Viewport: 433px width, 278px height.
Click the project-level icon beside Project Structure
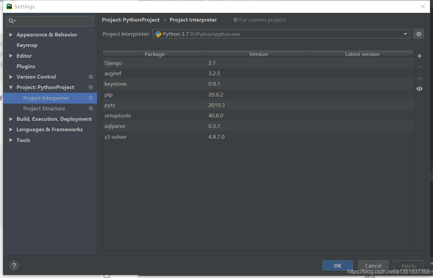point(91,108)
